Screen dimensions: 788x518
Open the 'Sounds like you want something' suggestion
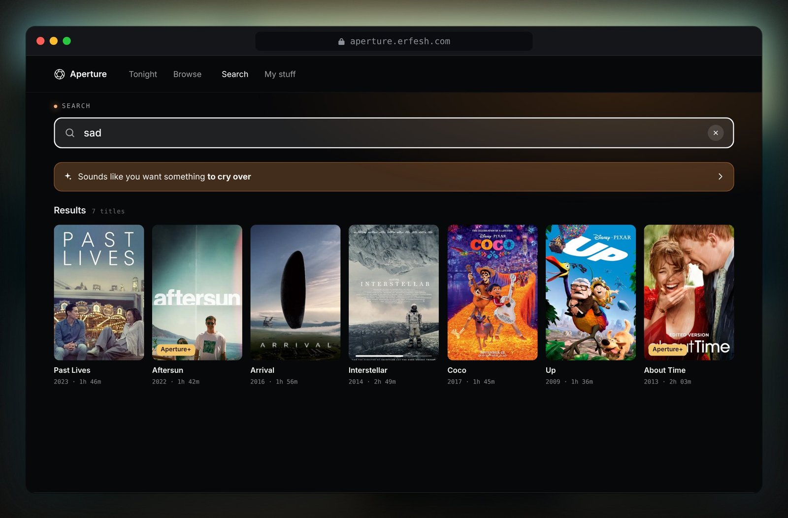point(394,177)
